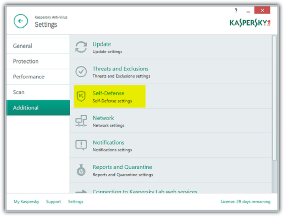Select the Additional tab
This screenshot has height=216, width=284.
(x=38, y=108)
